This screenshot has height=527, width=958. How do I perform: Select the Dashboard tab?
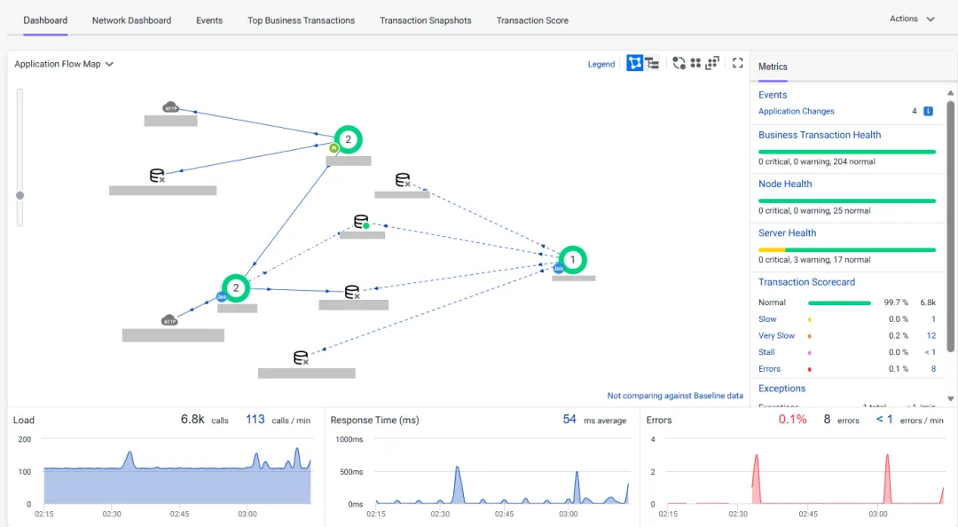point(45,20)
